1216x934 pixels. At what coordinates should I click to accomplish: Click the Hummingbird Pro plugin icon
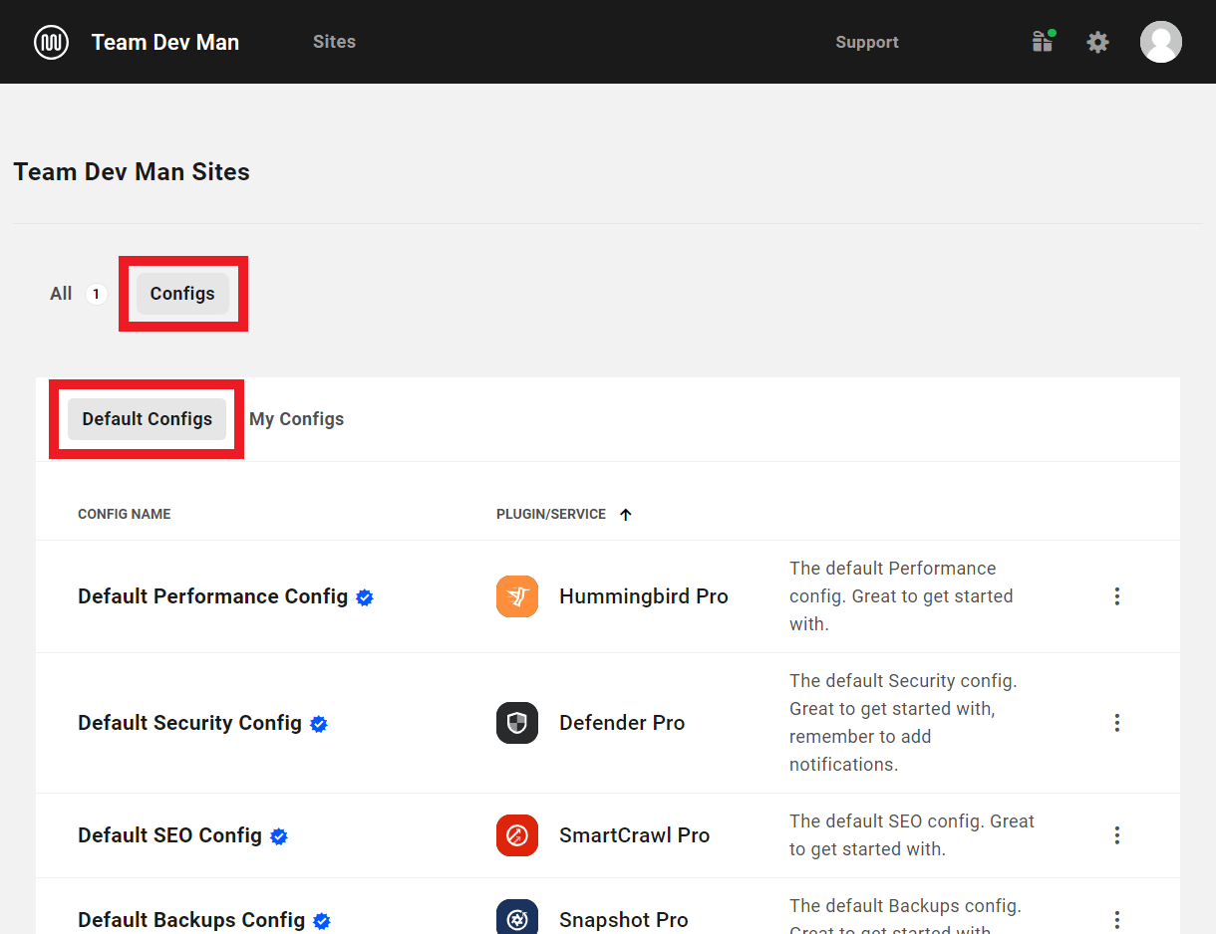[517, 596]
